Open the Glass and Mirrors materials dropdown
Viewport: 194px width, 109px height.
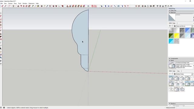click(x=185, y=26)
